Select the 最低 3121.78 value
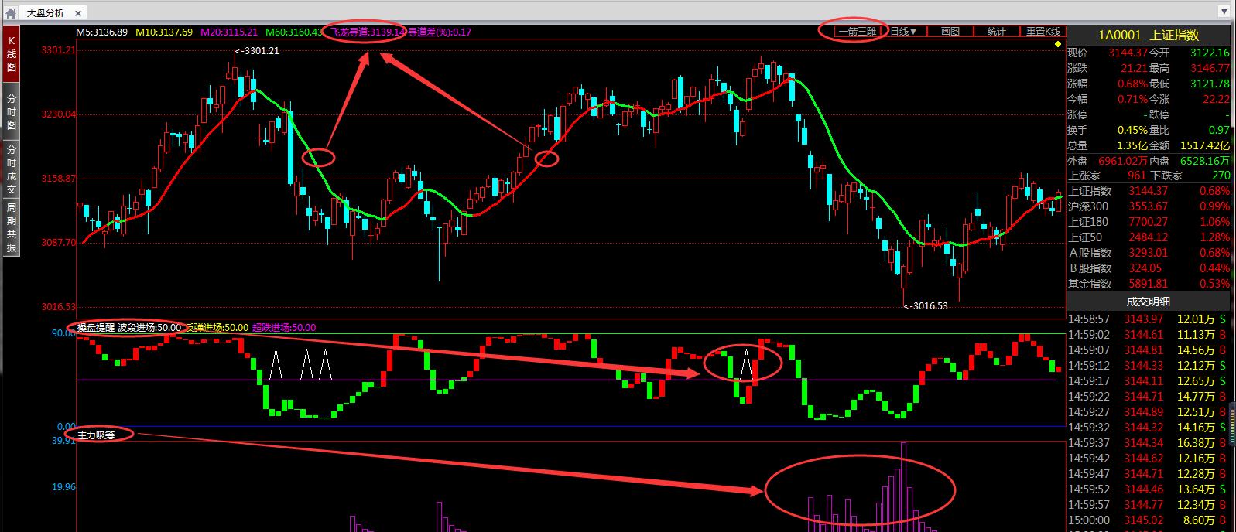This screenshot has width=1236, height=532. pos(1210,84)
